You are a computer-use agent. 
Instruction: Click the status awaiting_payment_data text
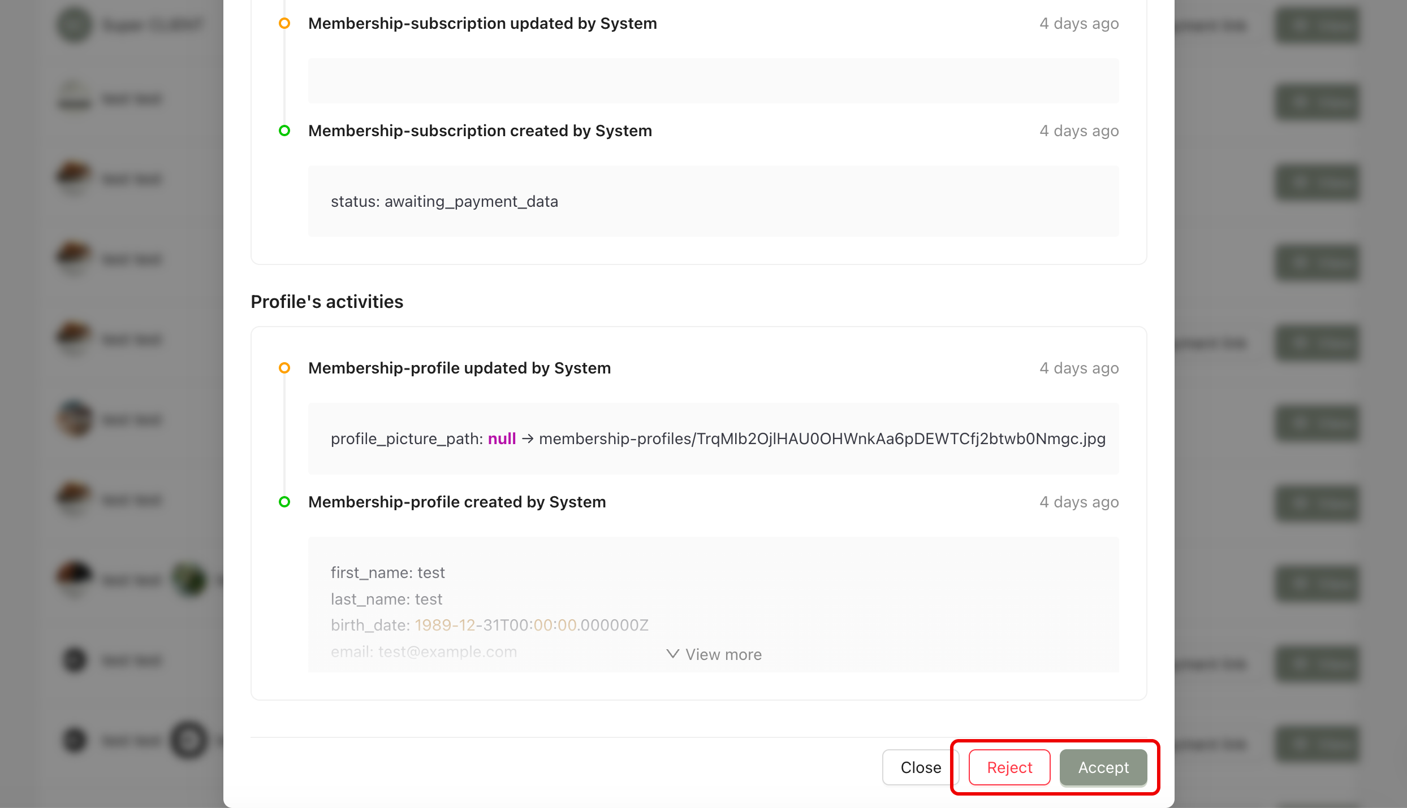coord(444,201)
